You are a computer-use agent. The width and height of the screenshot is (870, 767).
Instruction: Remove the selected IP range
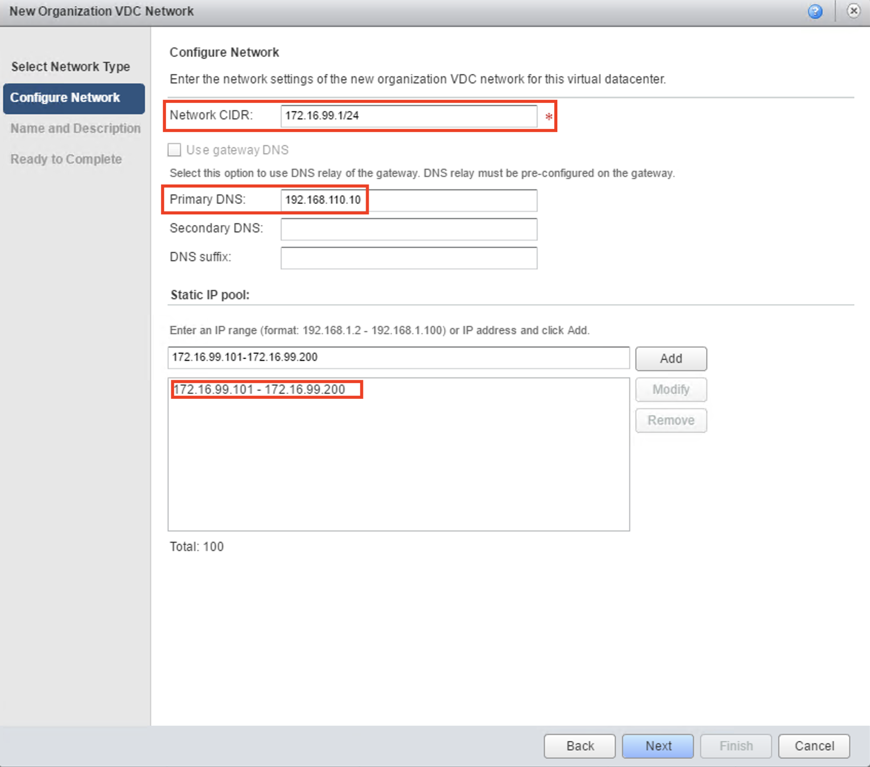670,421
